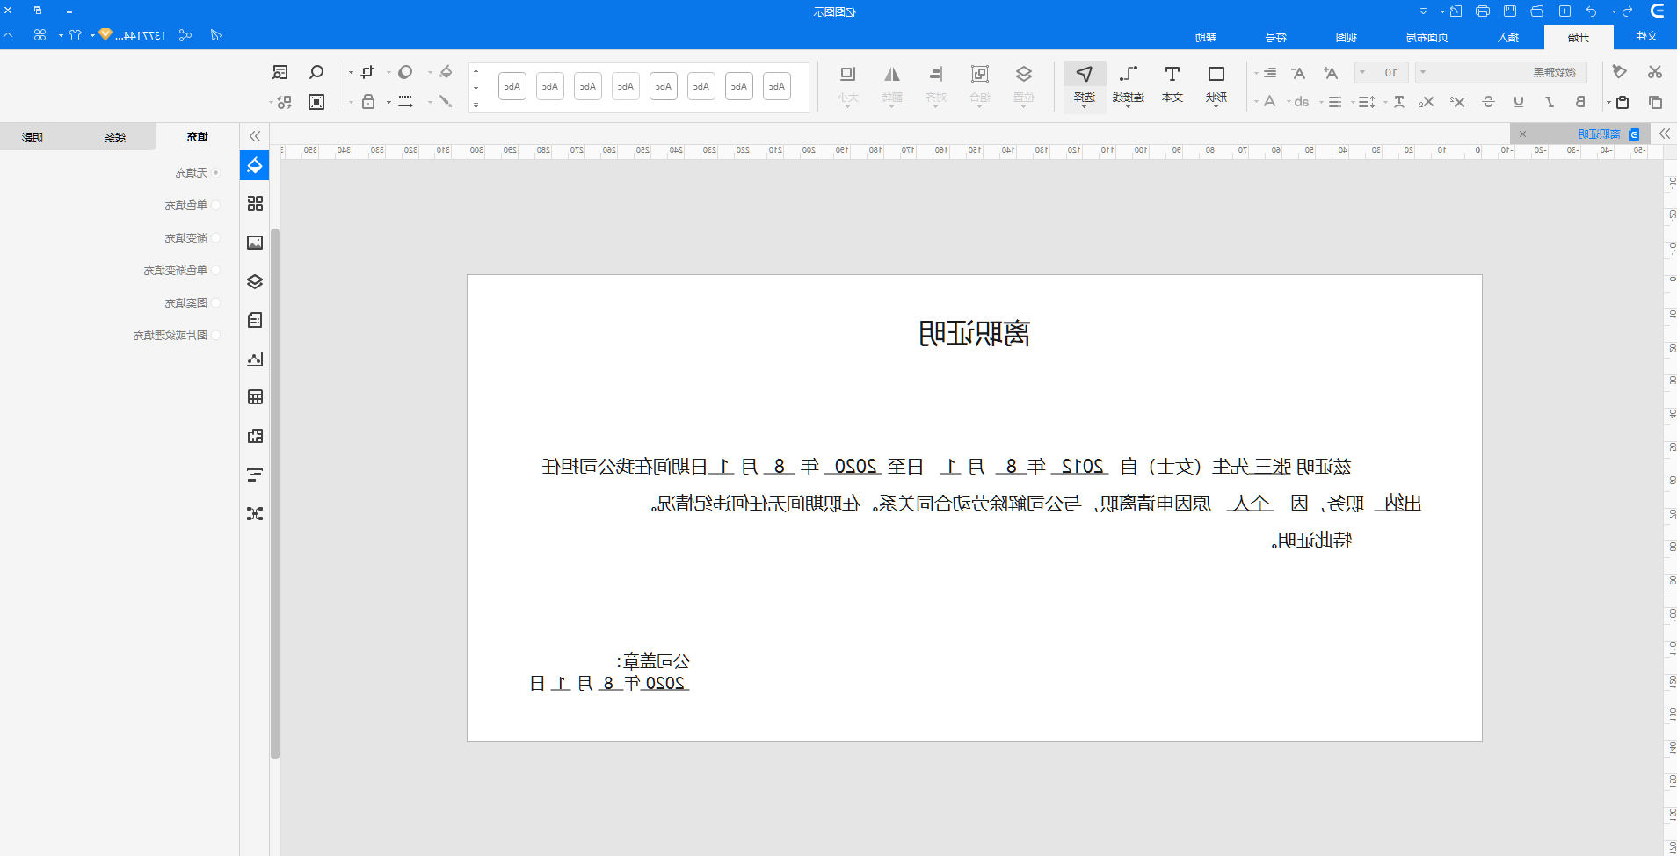Switch to the 符号 ribbon tab
1677x856 pixels.
[1275, 37]
